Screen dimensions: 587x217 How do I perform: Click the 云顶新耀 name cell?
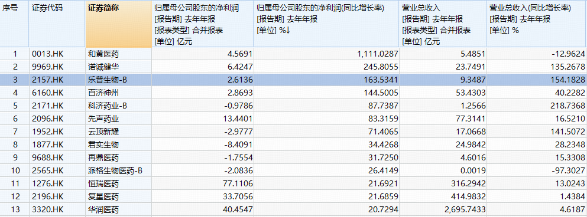[x=103, y=132]
